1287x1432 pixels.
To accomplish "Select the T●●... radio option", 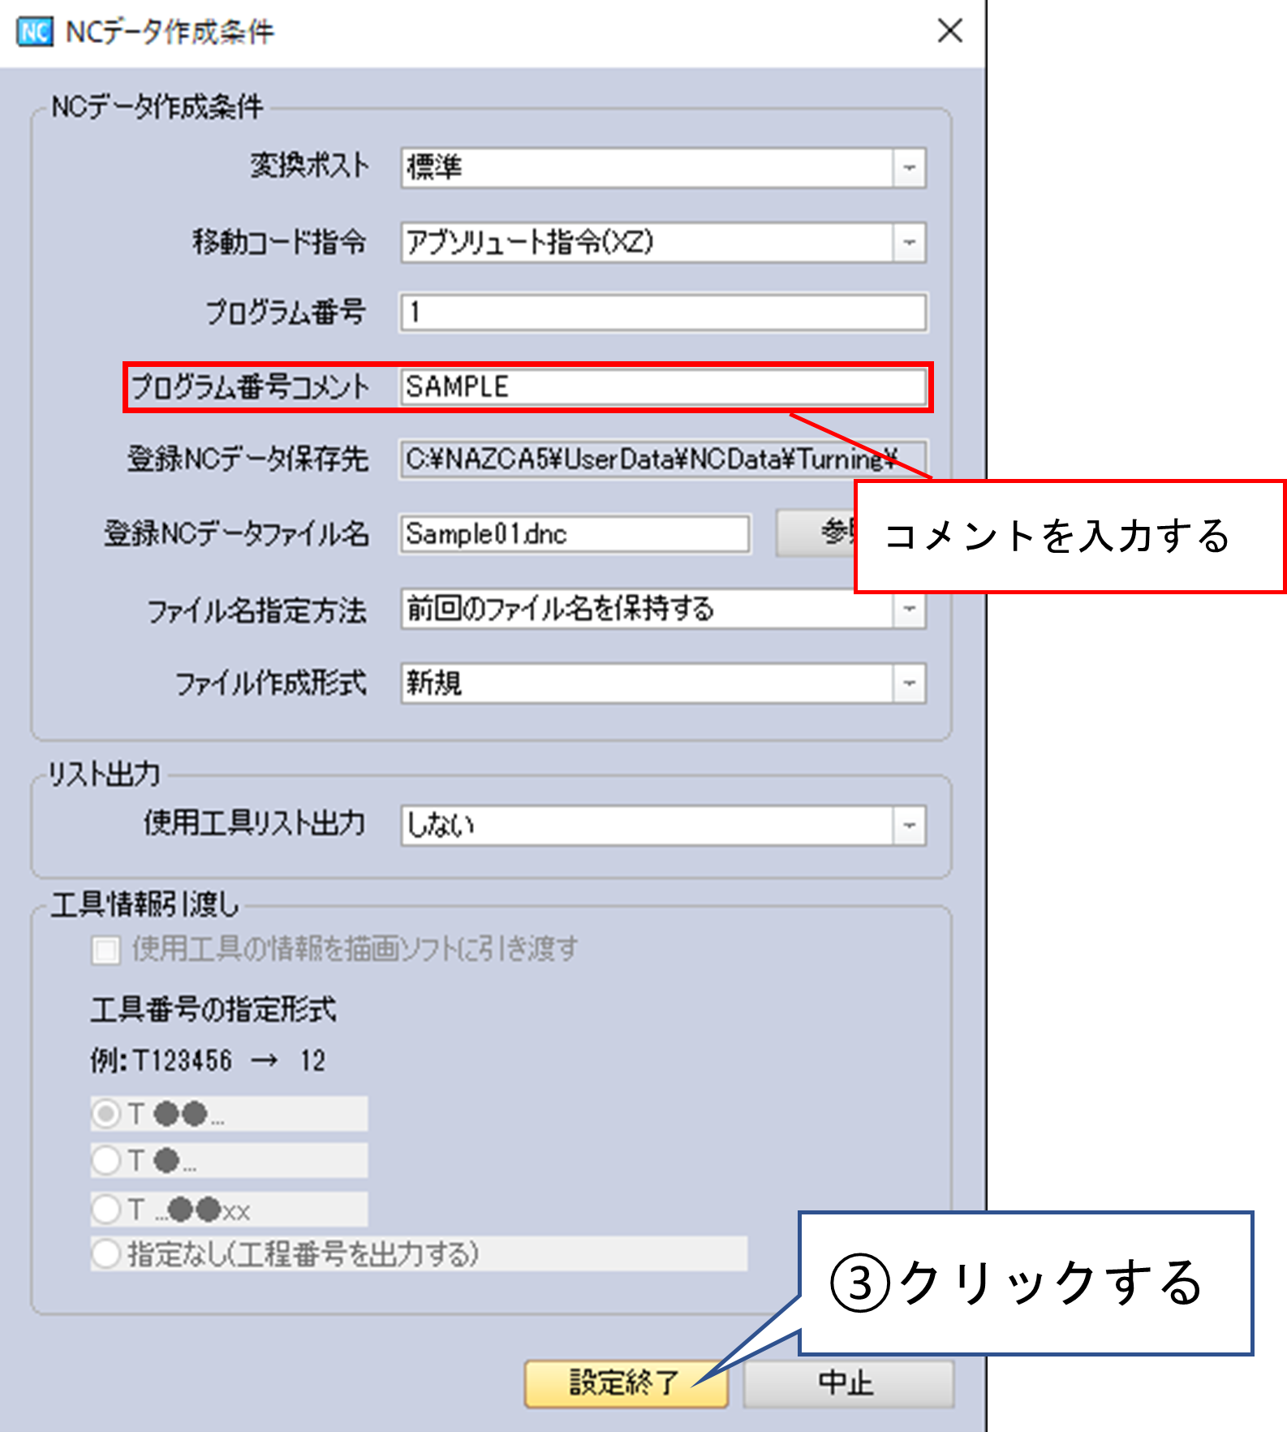I will click(x=106, y=1114).
